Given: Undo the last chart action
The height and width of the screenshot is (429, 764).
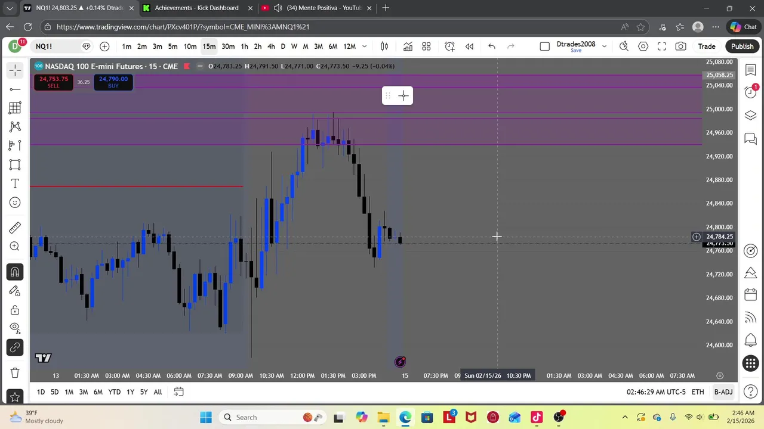Looking at the screenshot, I should 492,46.
